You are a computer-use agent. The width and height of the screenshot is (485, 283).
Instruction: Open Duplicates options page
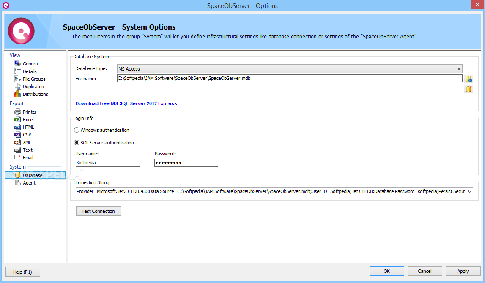(x=33, y=87)
